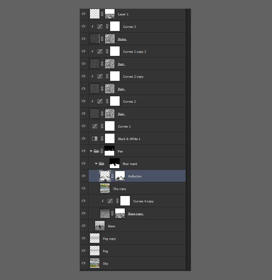Hide the Reflection layer

click(x=84, y=176)
